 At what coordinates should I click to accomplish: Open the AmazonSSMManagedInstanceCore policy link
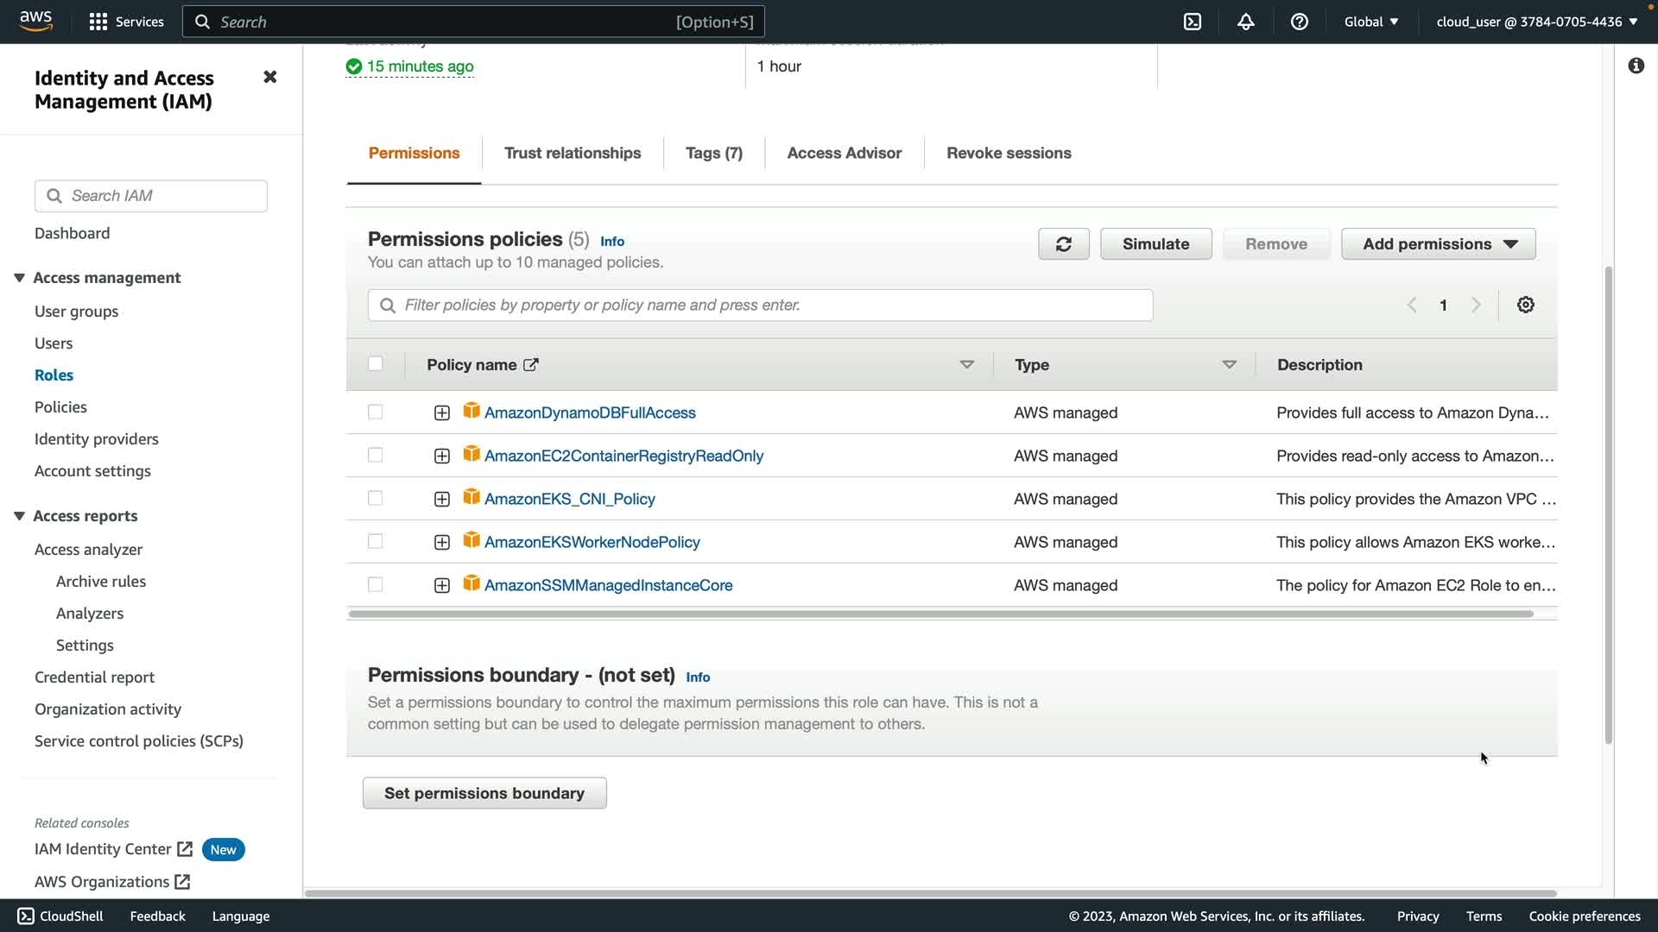tap(608, 585)
